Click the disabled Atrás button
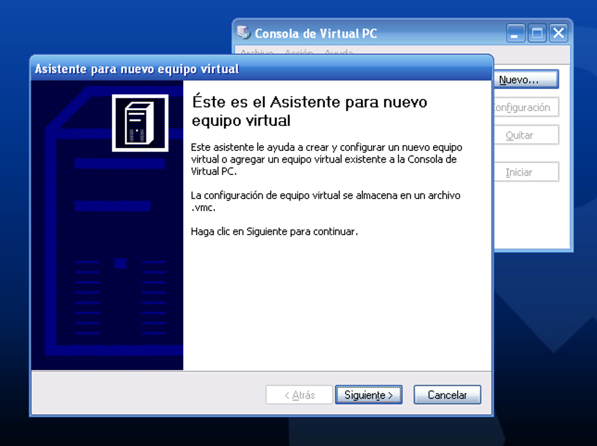Screen dimensions: 597x446 point(299,394)
